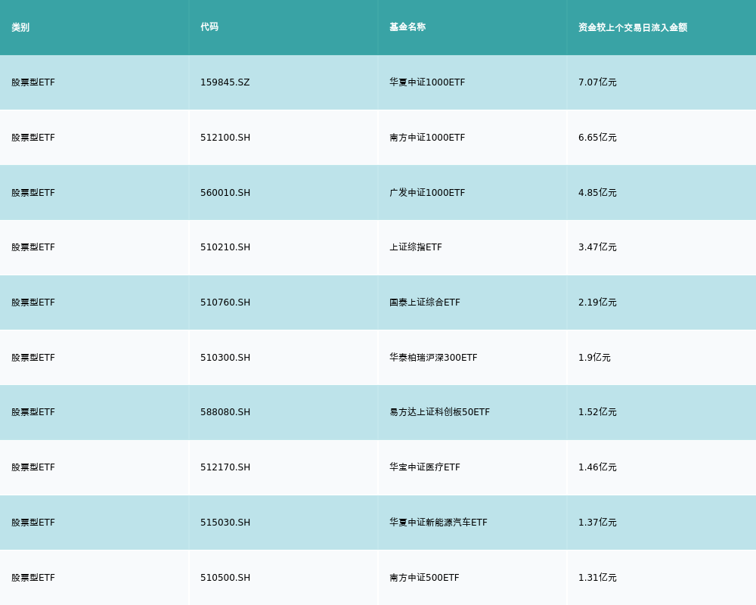Select inflow amount 1.52亿元
756x605 pixels.
pos(597,412)
